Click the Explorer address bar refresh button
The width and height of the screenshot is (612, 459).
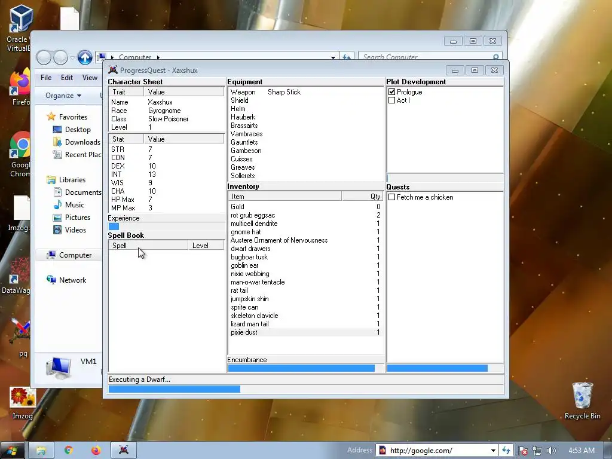tap(346, 57)
